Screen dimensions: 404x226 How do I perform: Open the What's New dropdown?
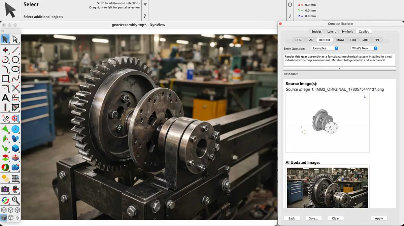click(x=364, y=49)
